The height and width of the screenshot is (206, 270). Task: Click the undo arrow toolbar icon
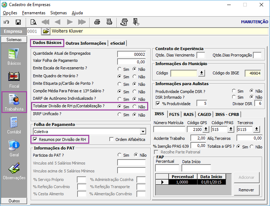6,22
